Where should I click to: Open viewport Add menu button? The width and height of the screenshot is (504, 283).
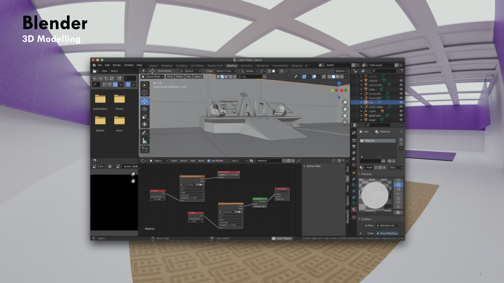[x=189, y=77]
